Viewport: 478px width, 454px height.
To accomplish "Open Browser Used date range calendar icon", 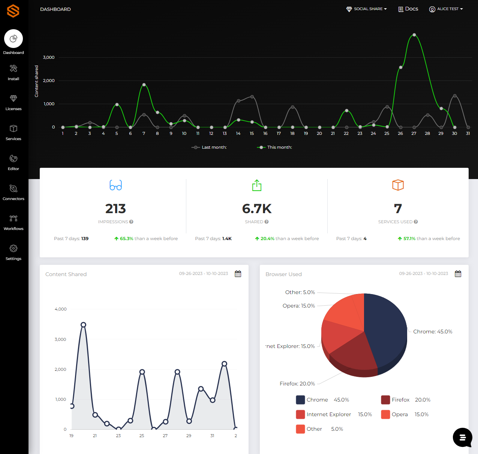I will pyautogui.click(x=458, y=274).
